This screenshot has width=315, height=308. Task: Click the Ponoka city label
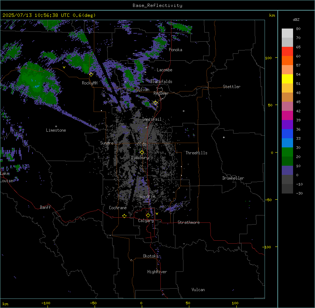pos(175,50)
